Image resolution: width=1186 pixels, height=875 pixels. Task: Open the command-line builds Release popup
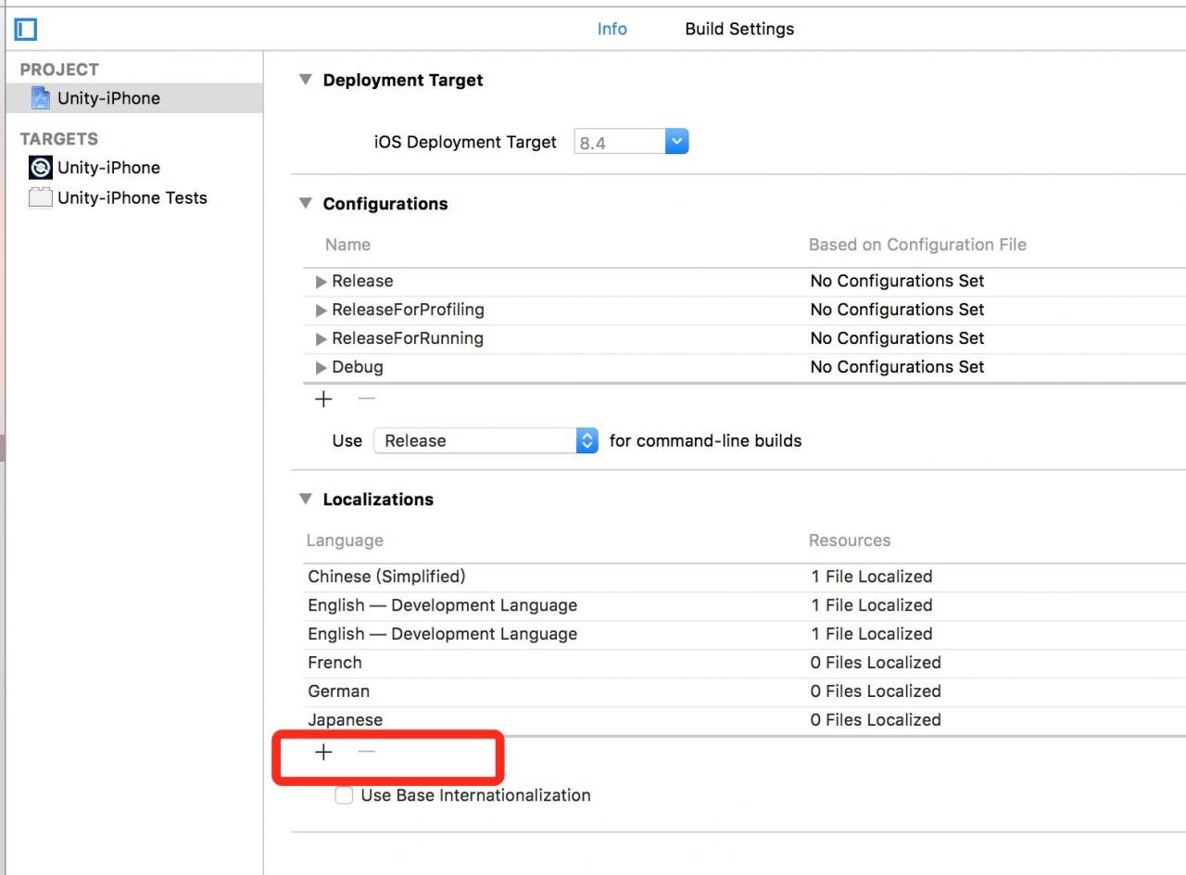pyautogui.click(x=486, y=440)
